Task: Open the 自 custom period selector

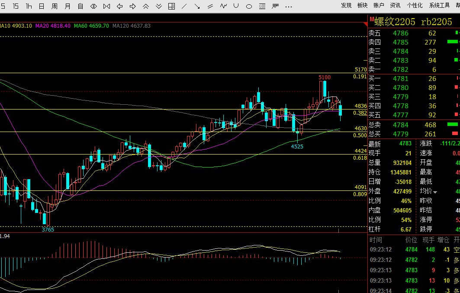Action: [x=80, y=6]
